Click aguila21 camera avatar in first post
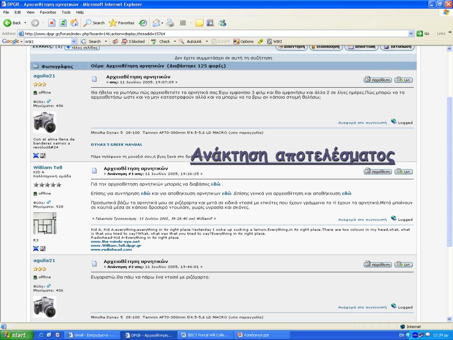 click(x=45, y=122)
